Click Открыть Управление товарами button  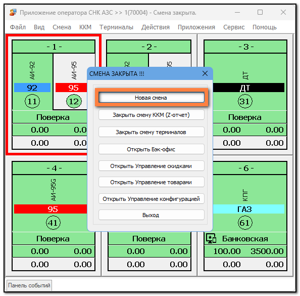tap(152, 182)
